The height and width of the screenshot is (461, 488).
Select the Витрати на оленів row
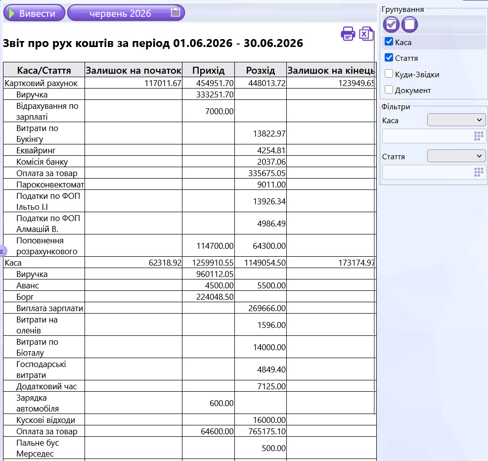point(189,324)
